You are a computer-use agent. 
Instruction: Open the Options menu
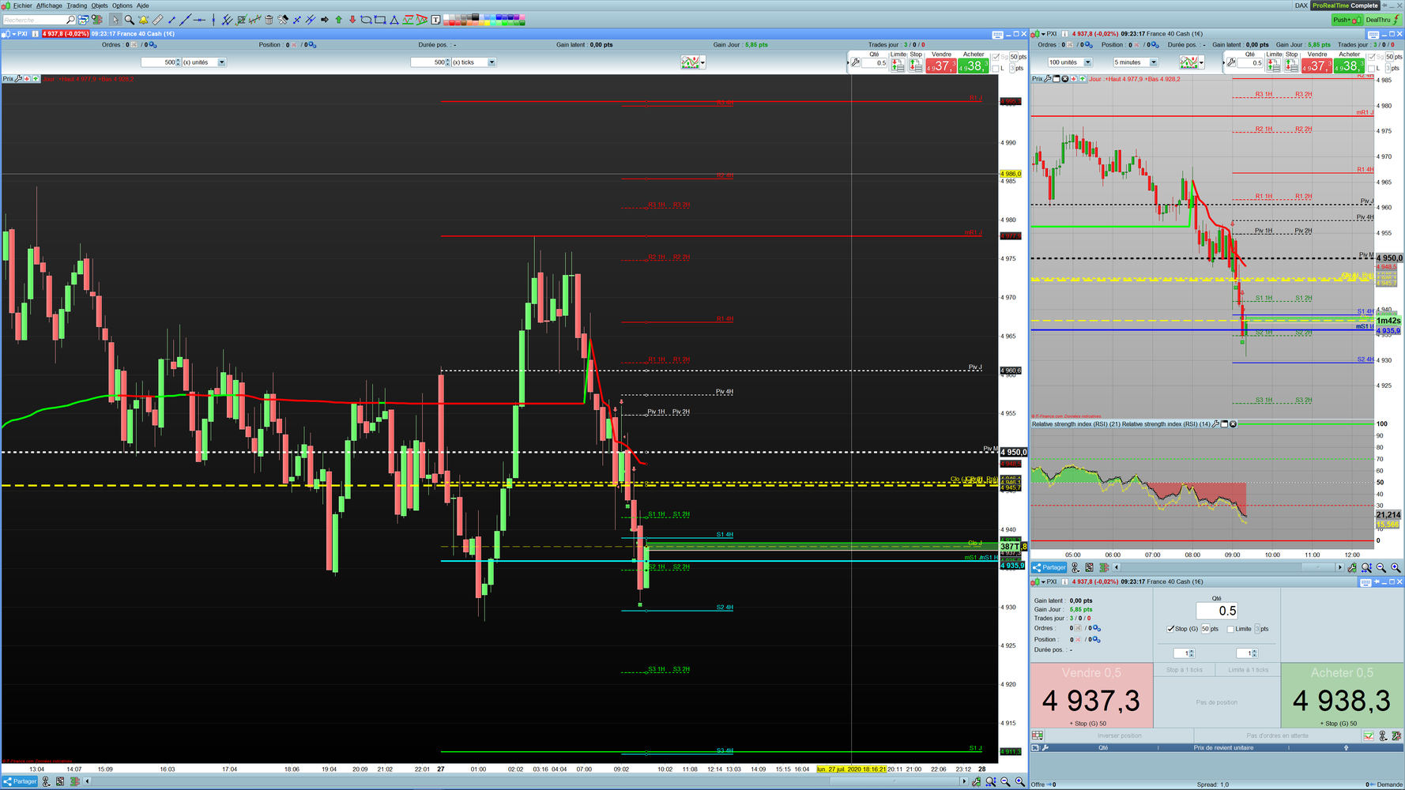pos(122,6)
